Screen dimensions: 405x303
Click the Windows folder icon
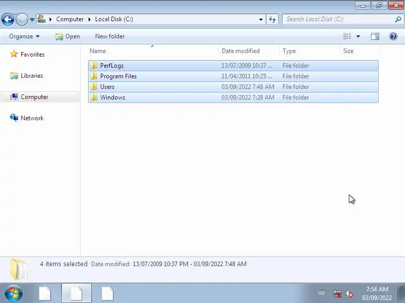click(94, 97)
